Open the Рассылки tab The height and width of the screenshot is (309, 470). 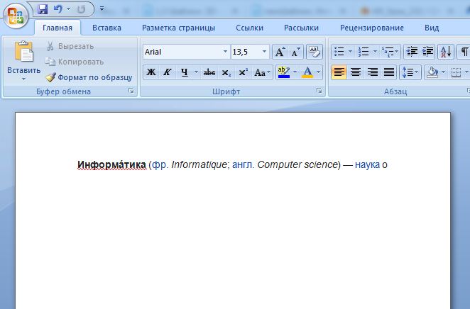point(301,28)
